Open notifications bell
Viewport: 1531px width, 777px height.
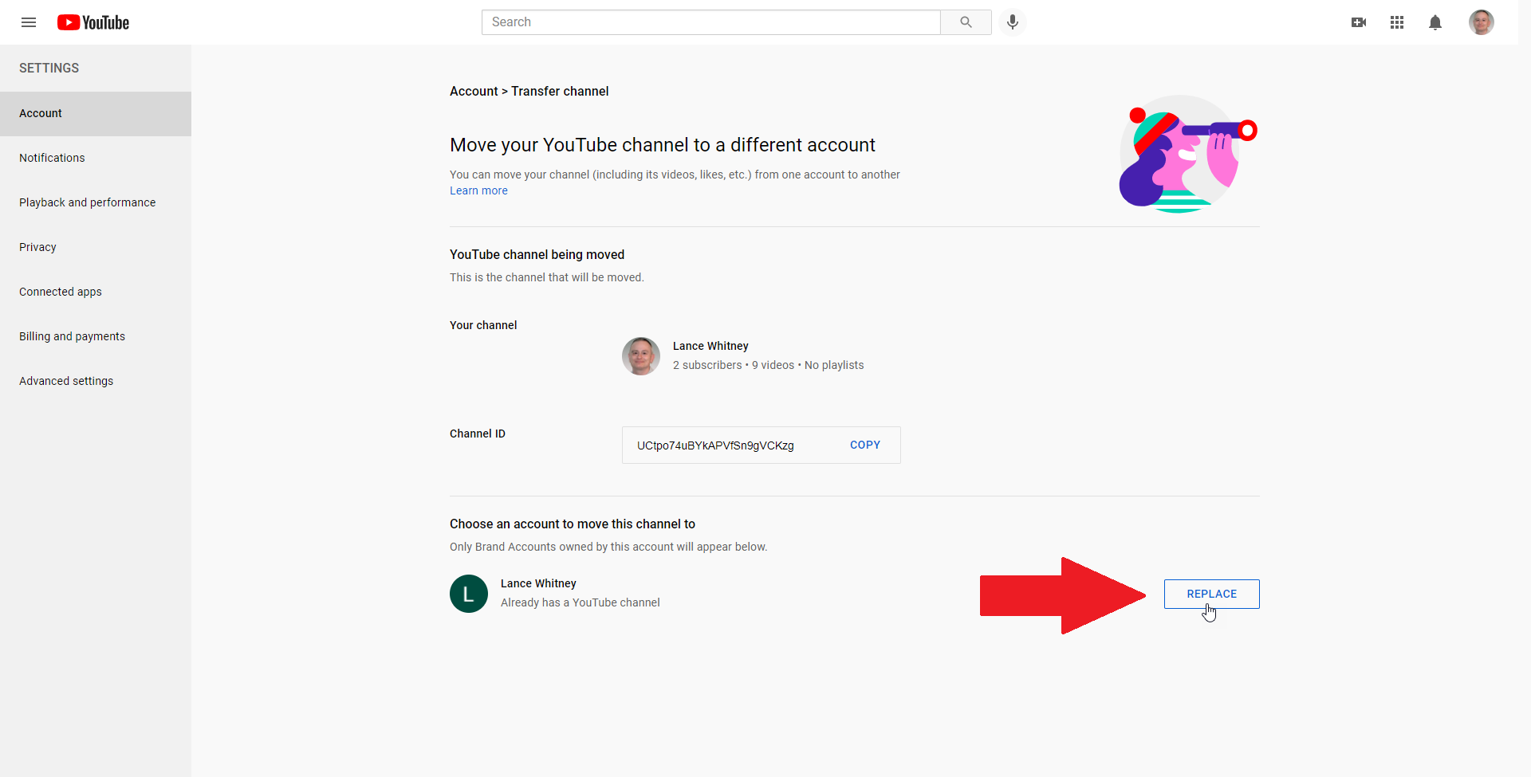pos(1435,22)
